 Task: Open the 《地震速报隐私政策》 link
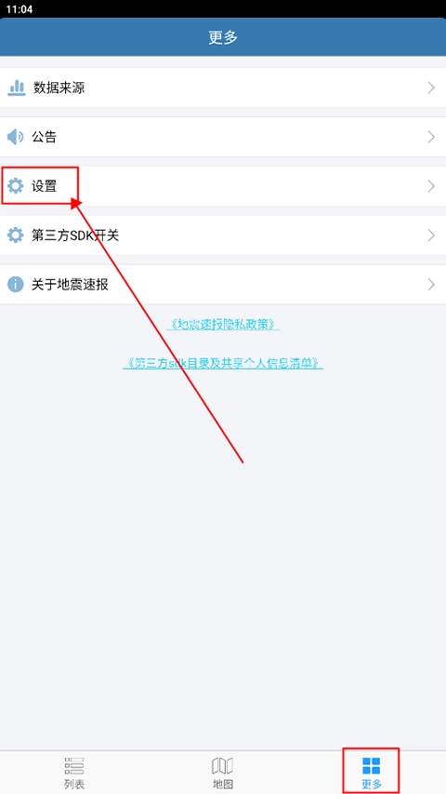click(x=223, y=325)
